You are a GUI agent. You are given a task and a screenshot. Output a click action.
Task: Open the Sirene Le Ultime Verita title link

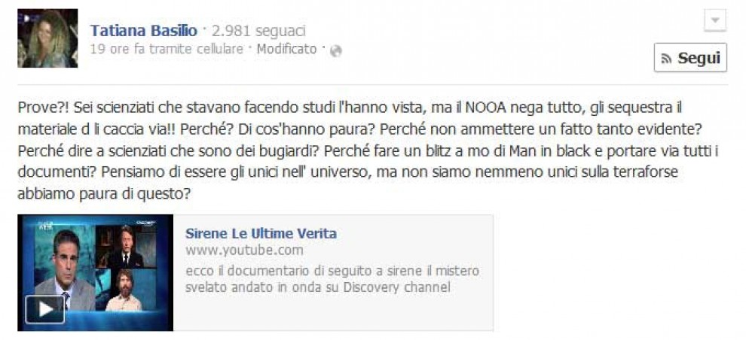(261, 233)
